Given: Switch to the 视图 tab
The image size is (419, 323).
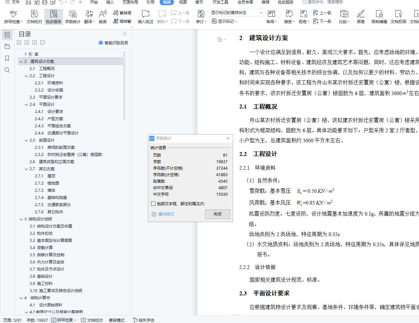Looking at the screenshot, I should [183, 2].
